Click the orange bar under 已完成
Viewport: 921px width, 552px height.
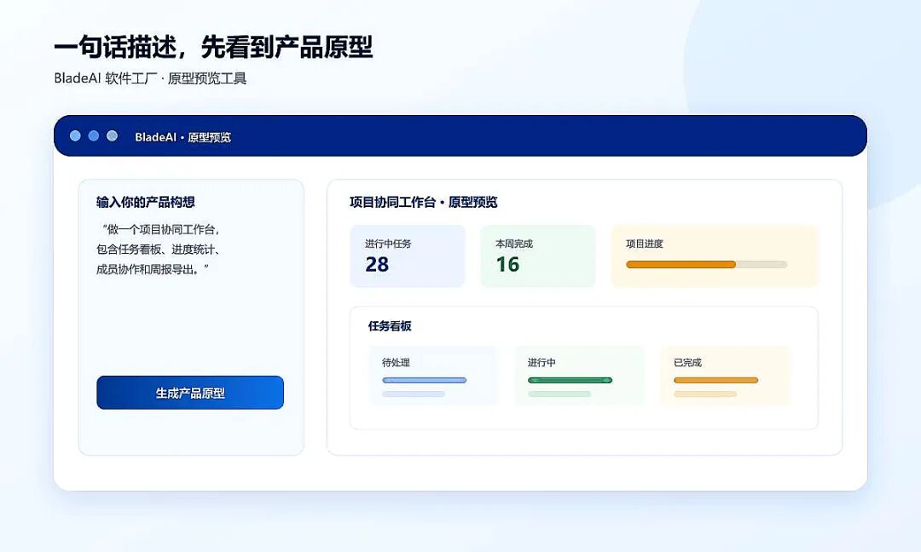click(x=716, y=380)
